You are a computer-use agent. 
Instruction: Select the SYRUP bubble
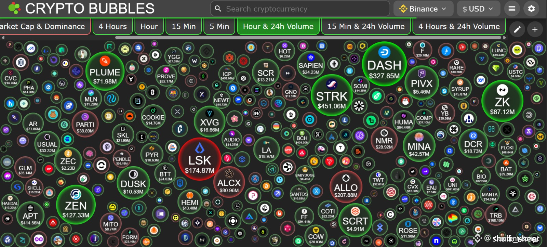[460, 89]
